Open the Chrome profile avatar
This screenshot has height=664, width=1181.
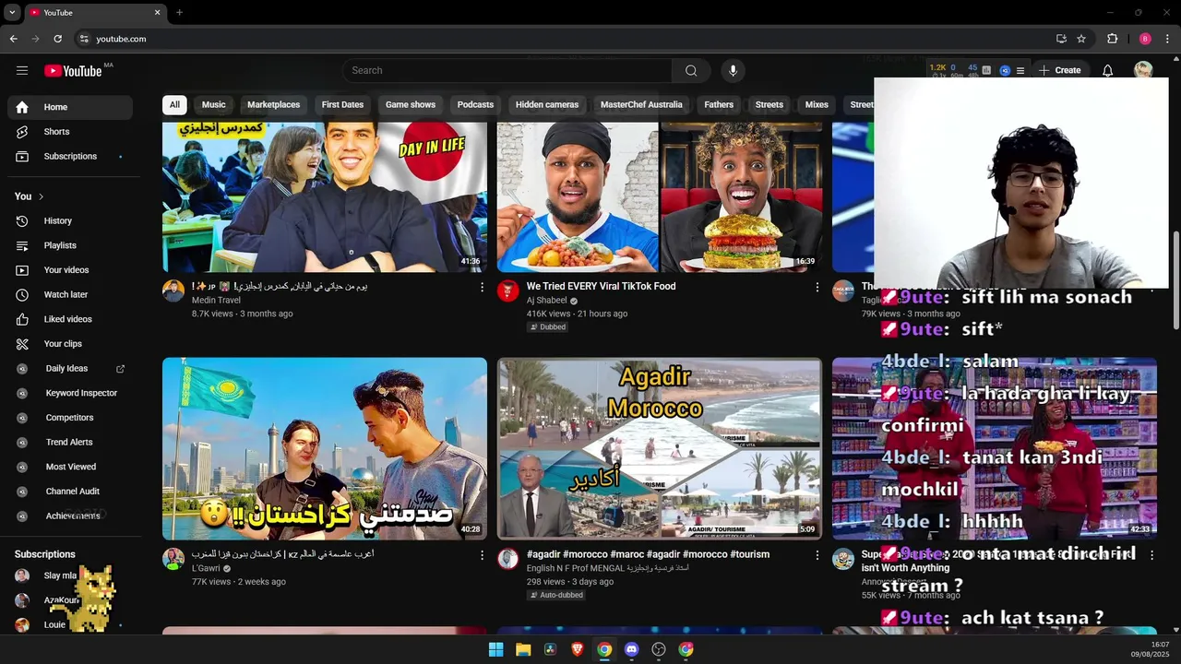coord(1145,39)
